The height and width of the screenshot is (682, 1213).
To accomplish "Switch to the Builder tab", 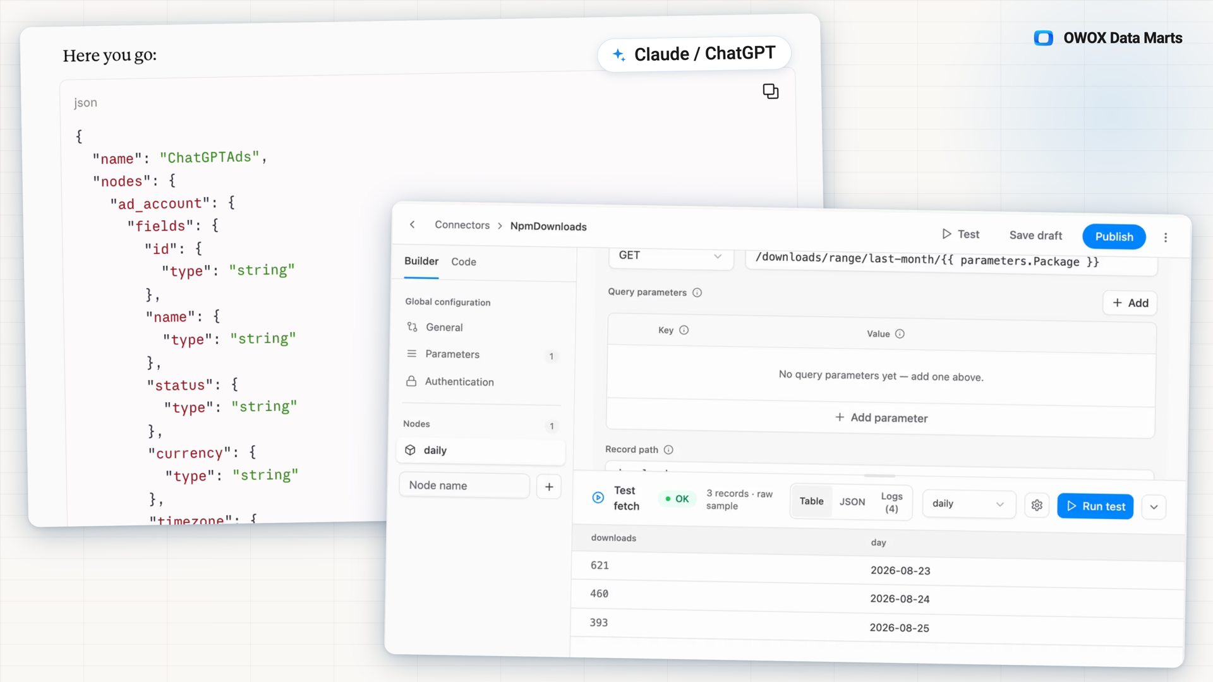I will (x=421, y=261).
